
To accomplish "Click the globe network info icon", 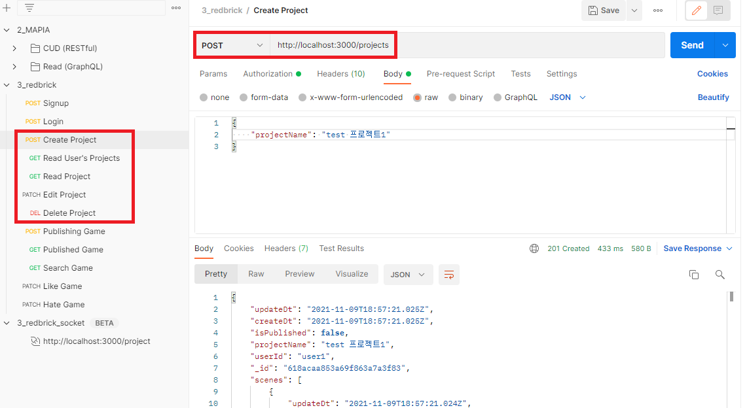I will pyautogui.click(x=534, y=248).
